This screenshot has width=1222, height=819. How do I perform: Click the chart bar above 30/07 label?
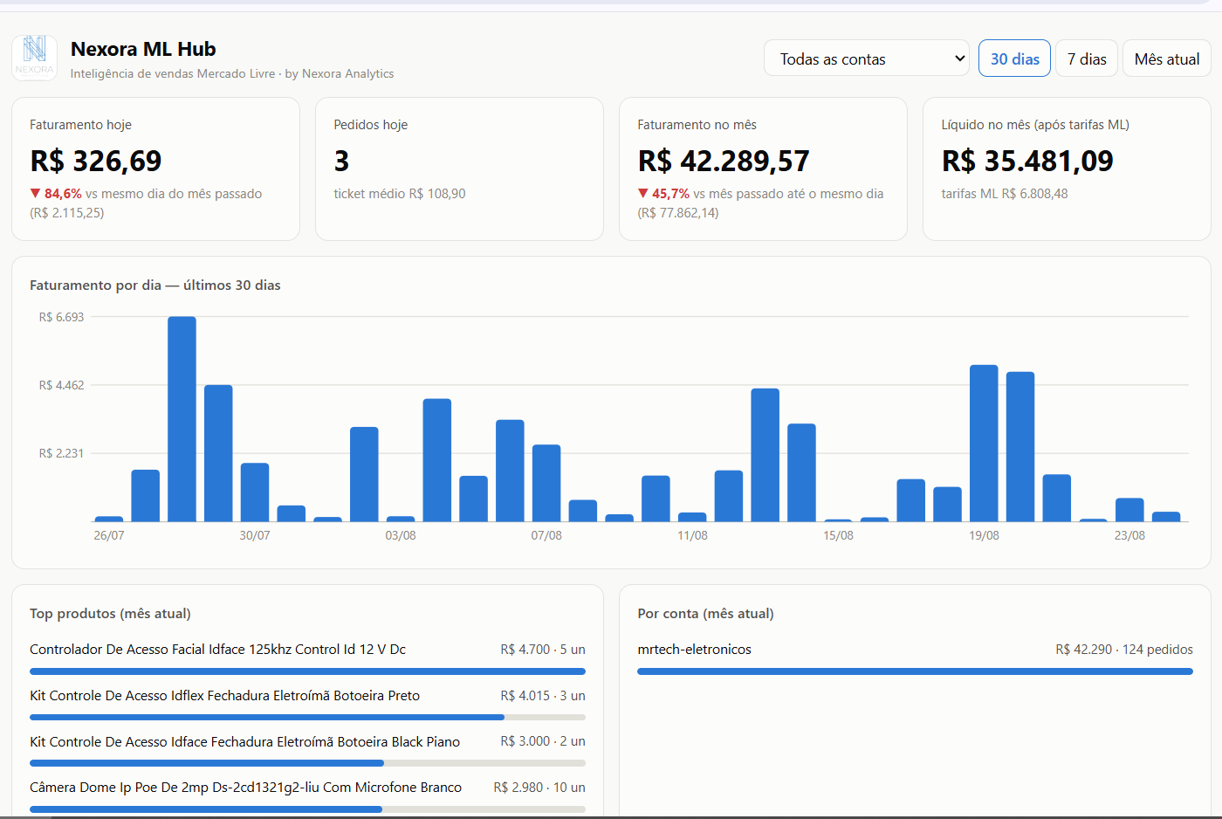pos(255,492)
